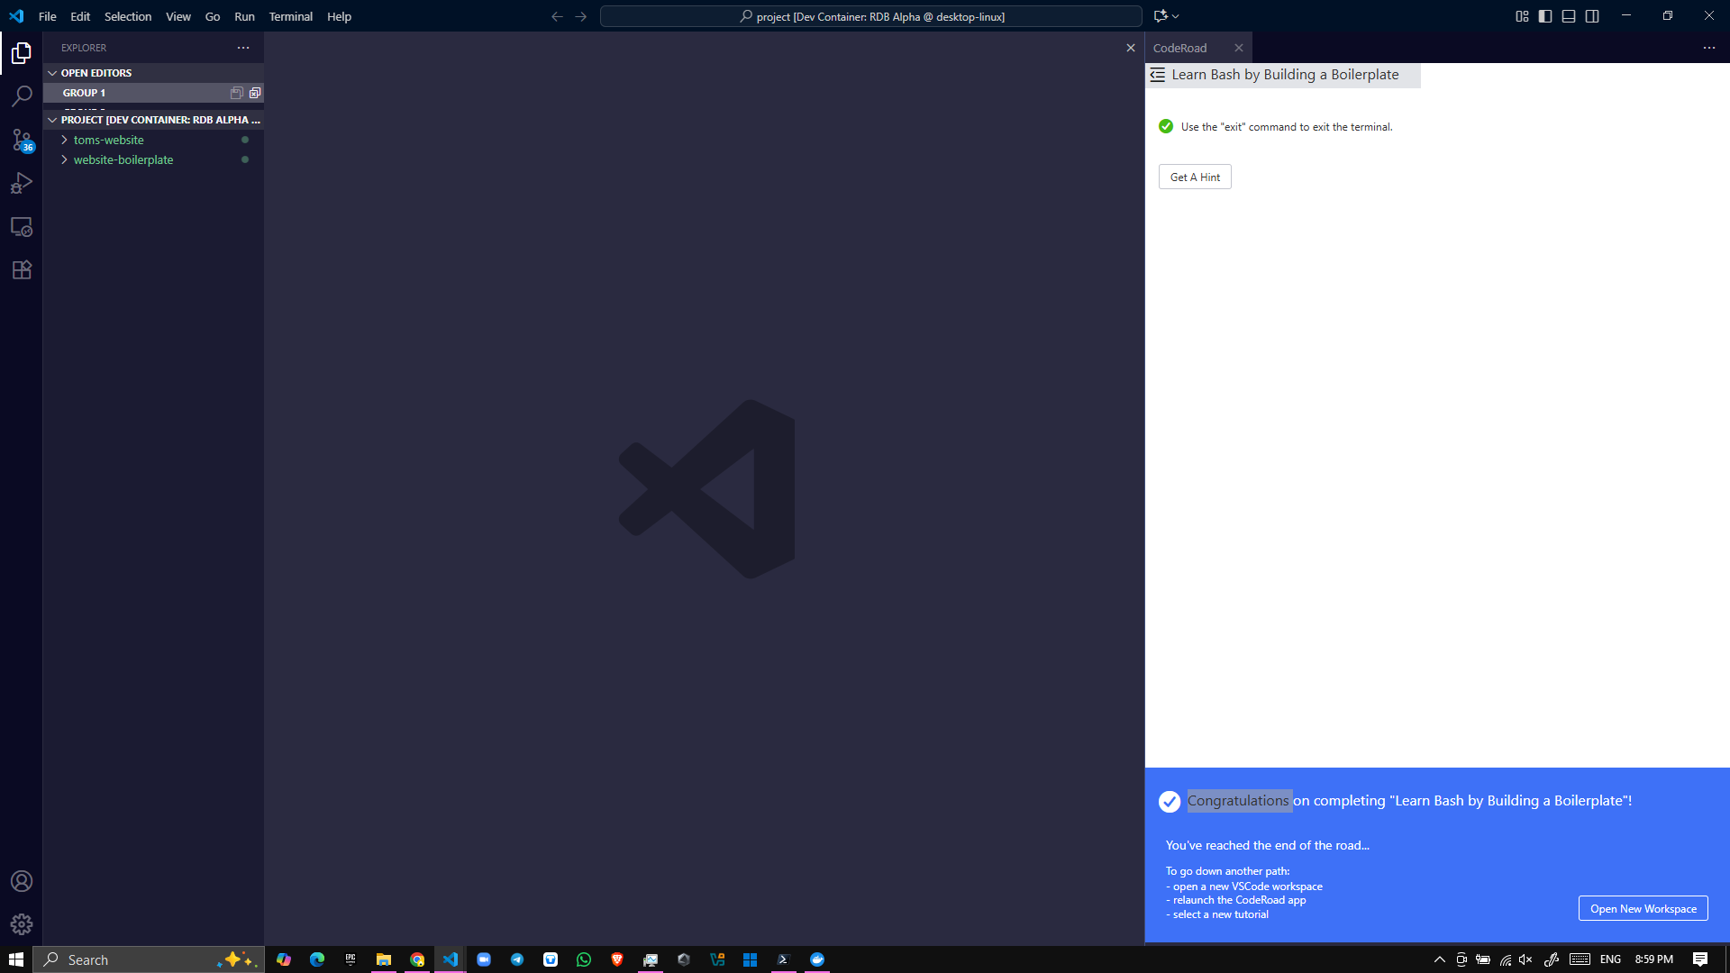Open the Run and Debug view
This screenshot has height=973, width=1730.
(x=22, y=183)
